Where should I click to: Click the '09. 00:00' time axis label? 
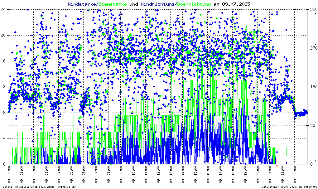pyautogui.click(x=9, y=175)
